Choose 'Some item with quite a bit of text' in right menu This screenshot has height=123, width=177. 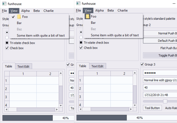pos(113,35)
